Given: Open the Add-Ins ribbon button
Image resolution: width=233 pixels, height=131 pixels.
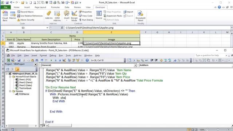Looking at the screenshot, I should point(49,15).
